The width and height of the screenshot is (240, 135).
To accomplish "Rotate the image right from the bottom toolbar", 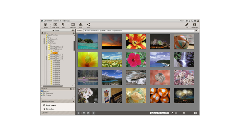I will point(88,113).
